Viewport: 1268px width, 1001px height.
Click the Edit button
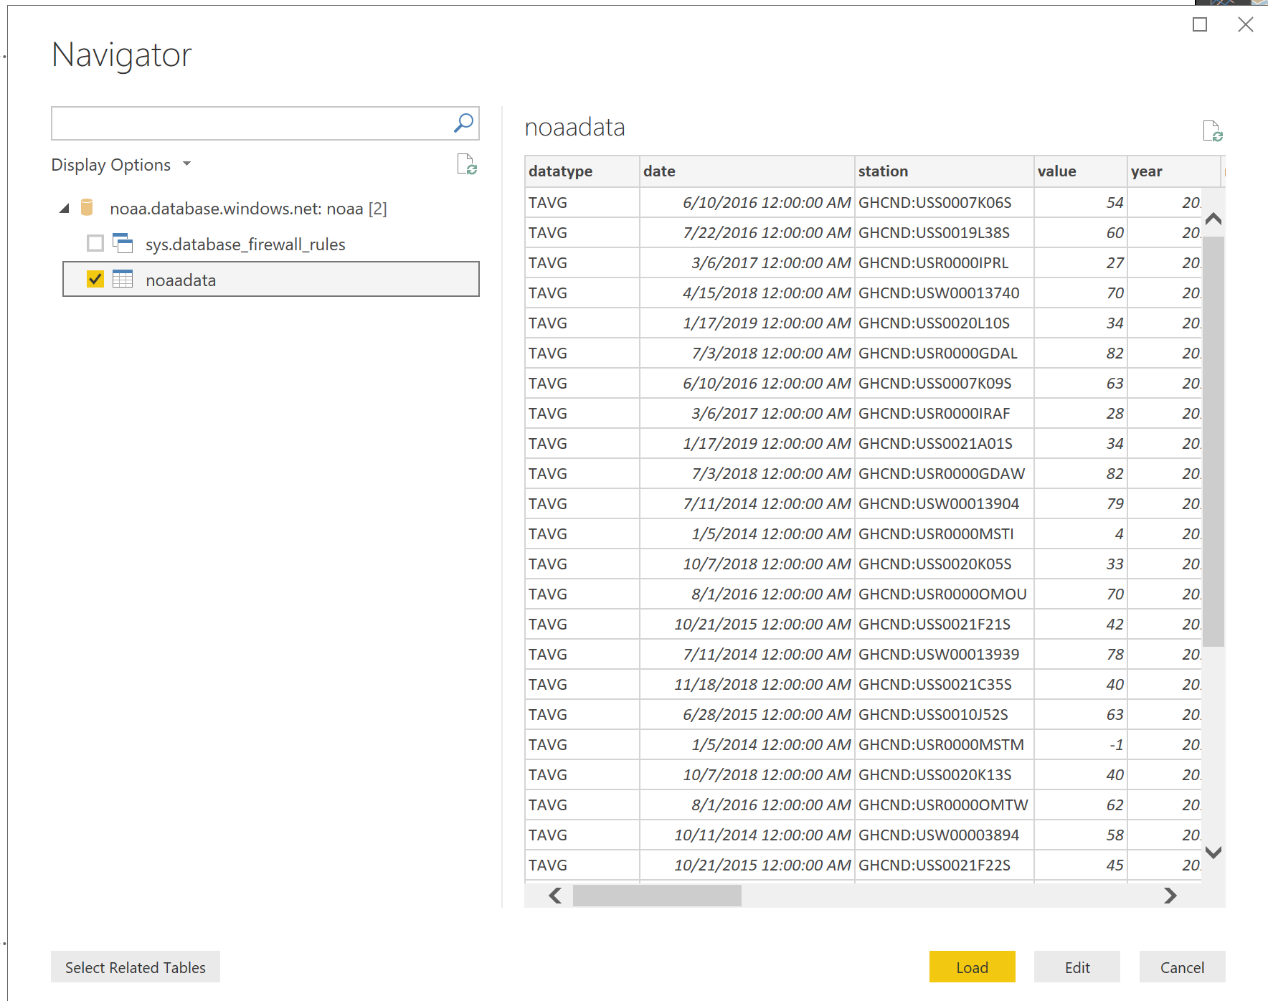(1077, 967)
